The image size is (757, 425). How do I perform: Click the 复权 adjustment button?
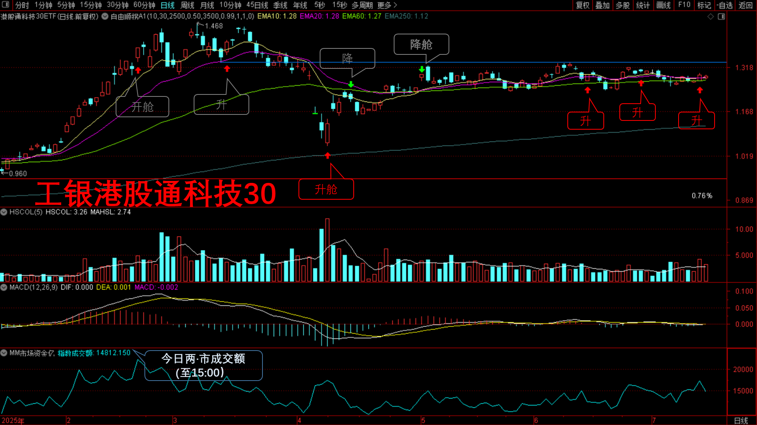tap(583, 5)
